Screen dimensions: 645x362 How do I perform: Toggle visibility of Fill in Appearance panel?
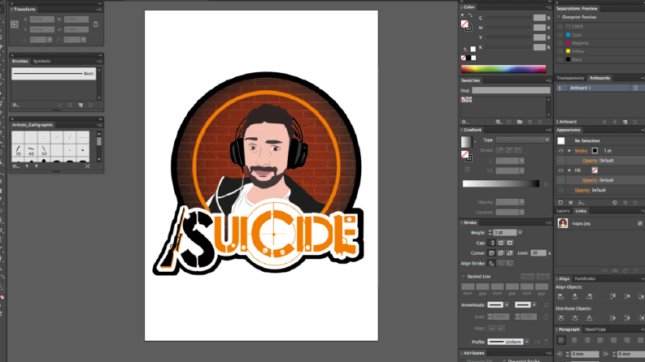pyautogui.click(x=560, y=170)
